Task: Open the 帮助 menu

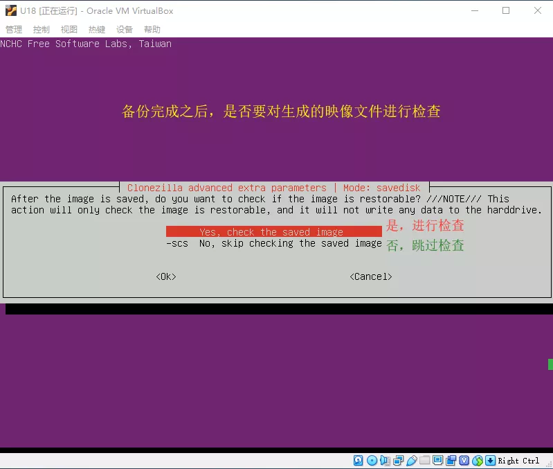Action: [152, 29]
